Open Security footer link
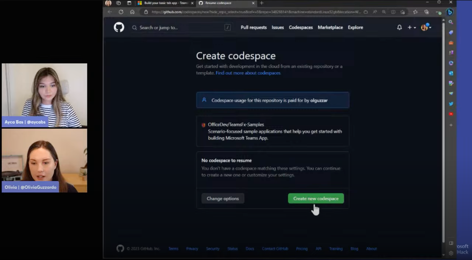Viewport: 472px width, 260px height. pyautogui.click(x=213, y=249)
